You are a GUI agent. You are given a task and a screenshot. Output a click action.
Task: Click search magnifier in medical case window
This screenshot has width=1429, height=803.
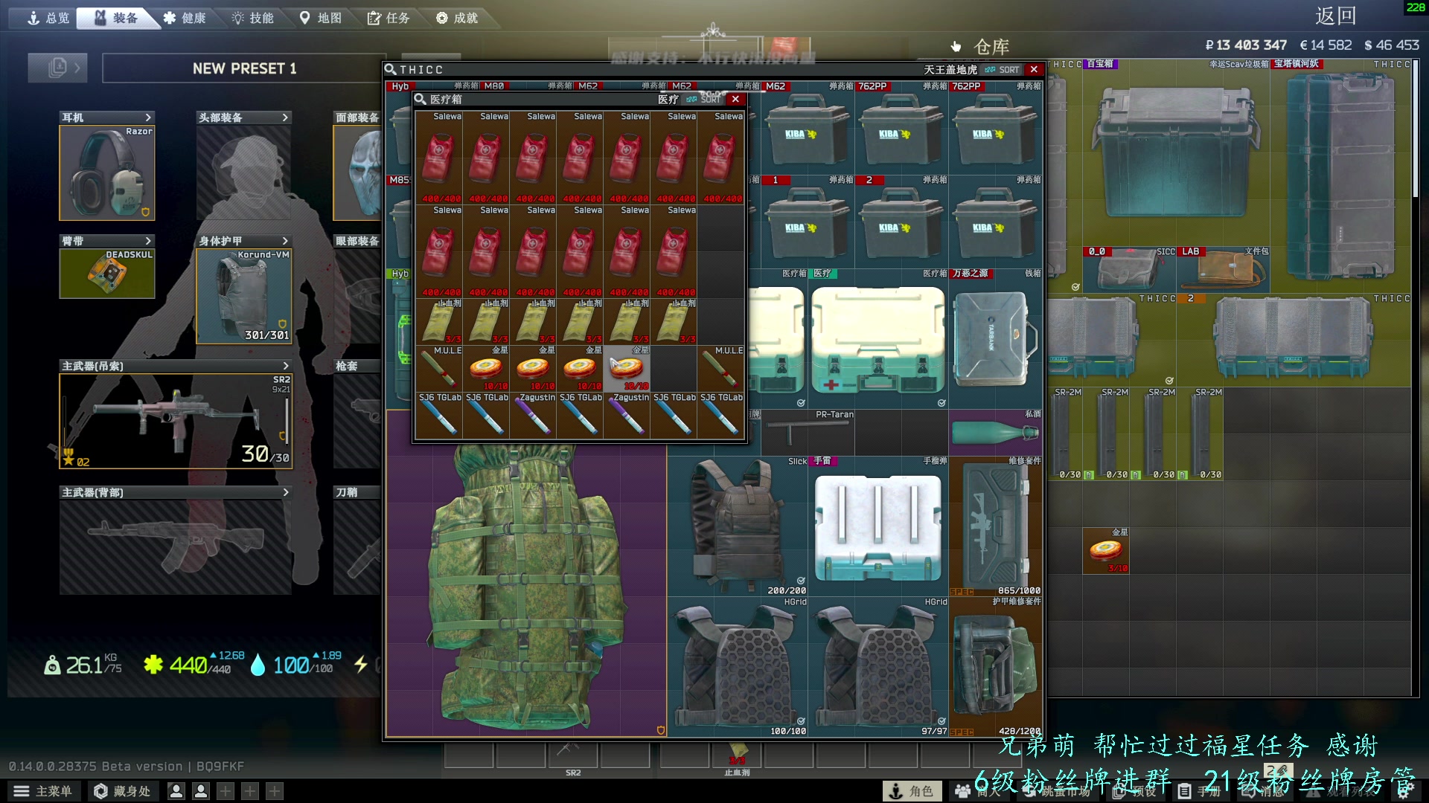tap(421, 99)
